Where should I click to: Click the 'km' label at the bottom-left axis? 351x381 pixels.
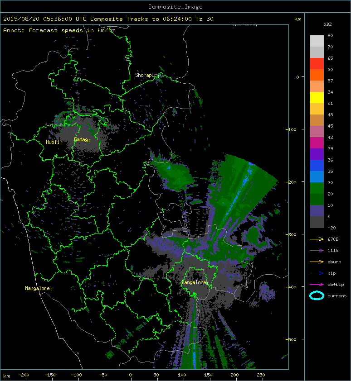coord(7,376)
